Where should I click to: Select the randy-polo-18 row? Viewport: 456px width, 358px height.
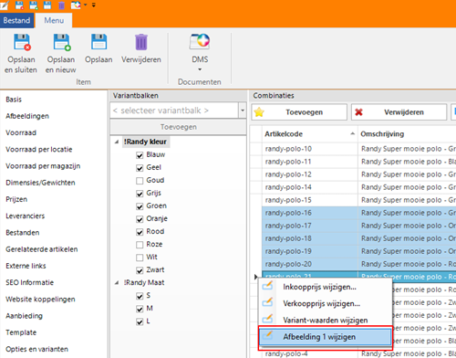tap(353, 238)
